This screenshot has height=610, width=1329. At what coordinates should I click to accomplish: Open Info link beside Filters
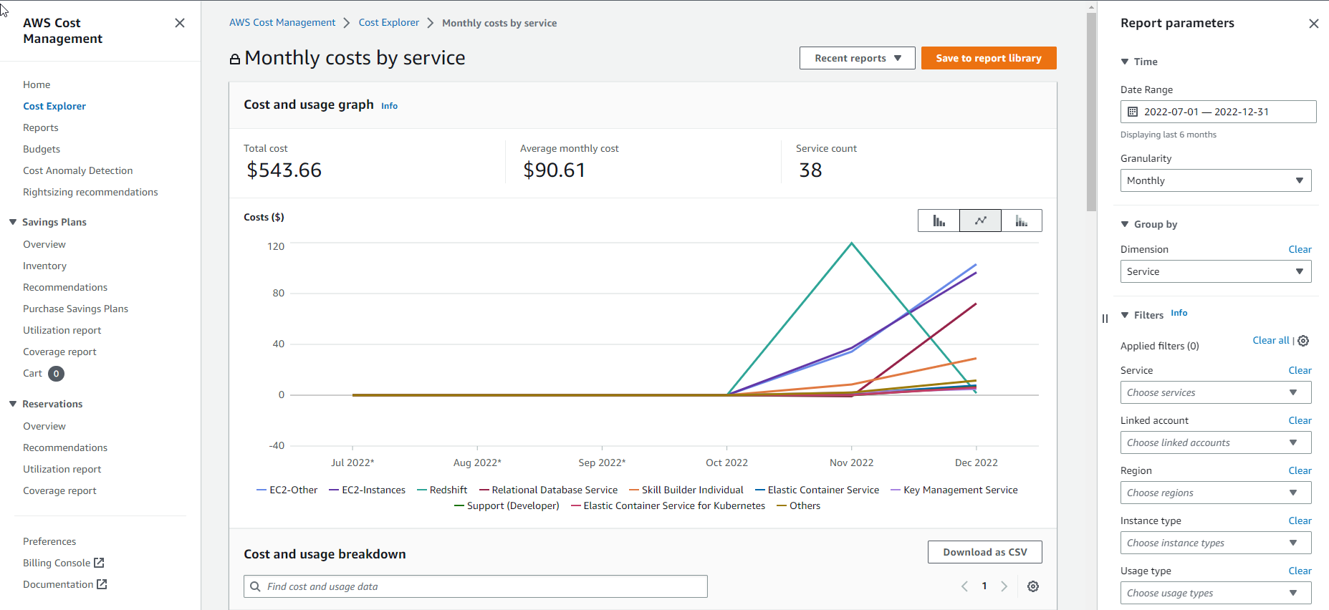(x=1179, y=313)
